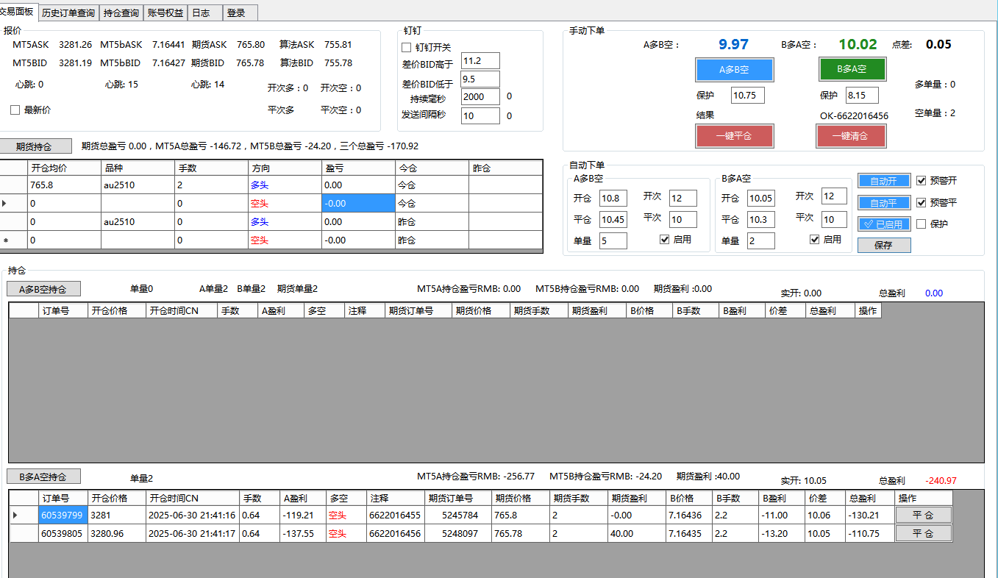Switch to the 历史订单查询 tab
The image size is (998, 578).
coord(68,13)
